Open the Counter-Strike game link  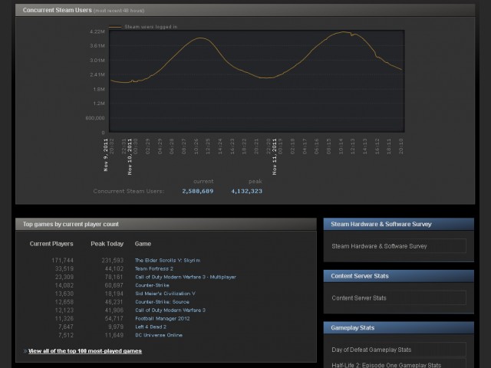[x=152, y=285]
